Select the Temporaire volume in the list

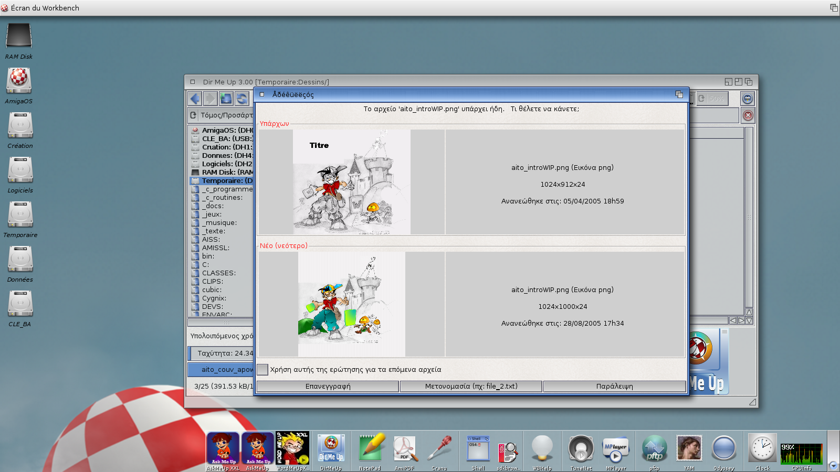point(226,181)
